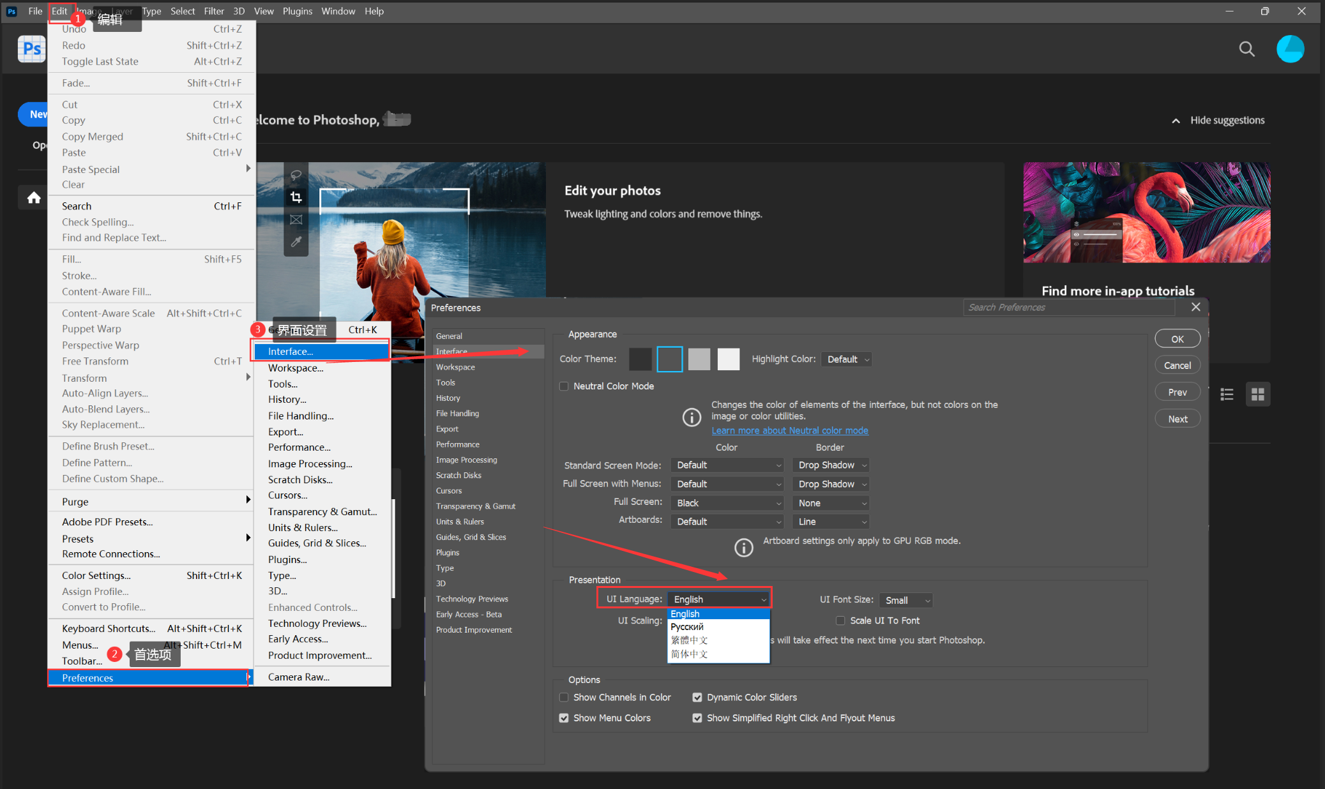1325x789 pixels.
Task: Choose 简体中文 in the language list
Action: point(690,654)
